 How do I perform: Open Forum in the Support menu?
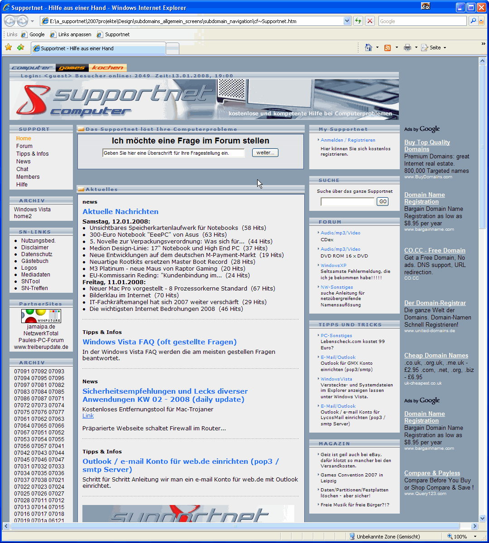pyautogui.click(x=24, y=146)
